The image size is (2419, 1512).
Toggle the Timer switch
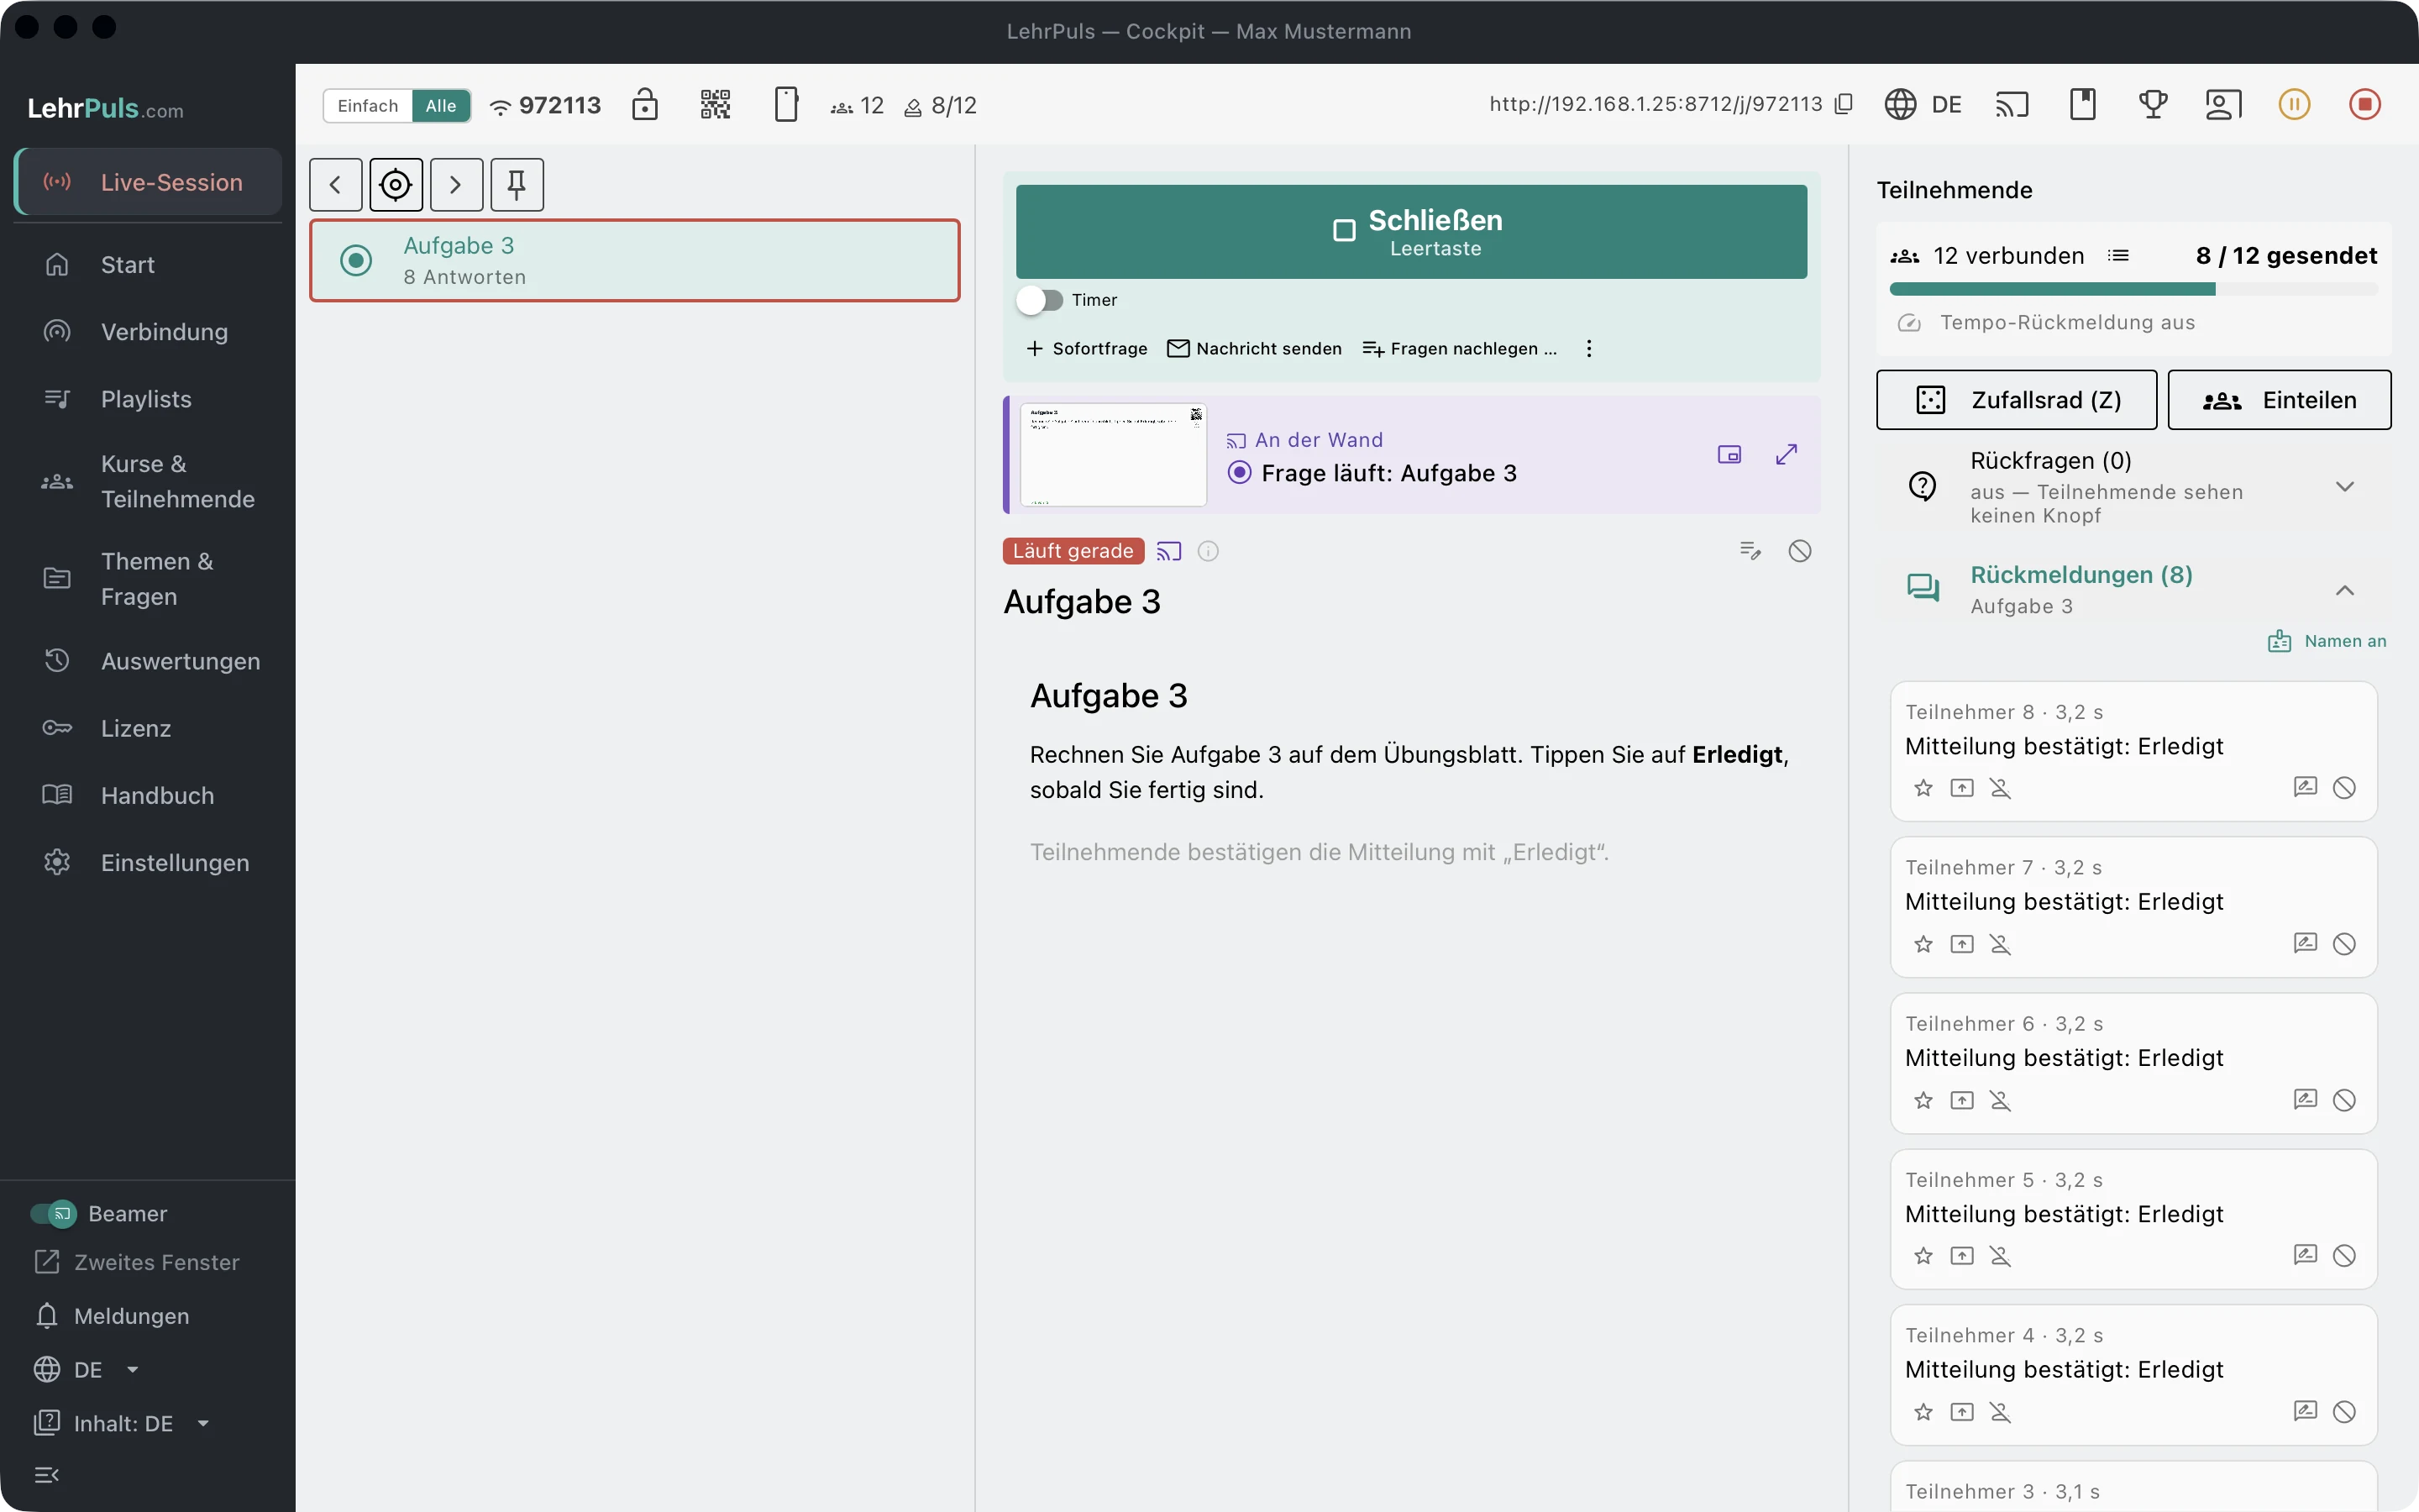(x=1040, y=300)
